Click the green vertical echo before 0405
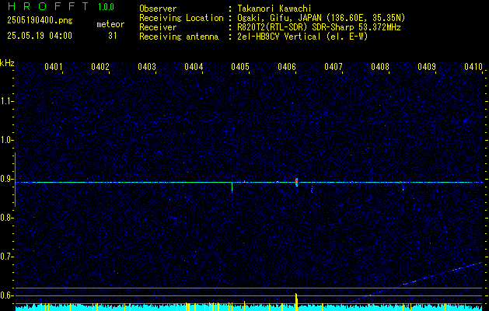This screenshot has height=311, width=489. [x=232, y=187]
